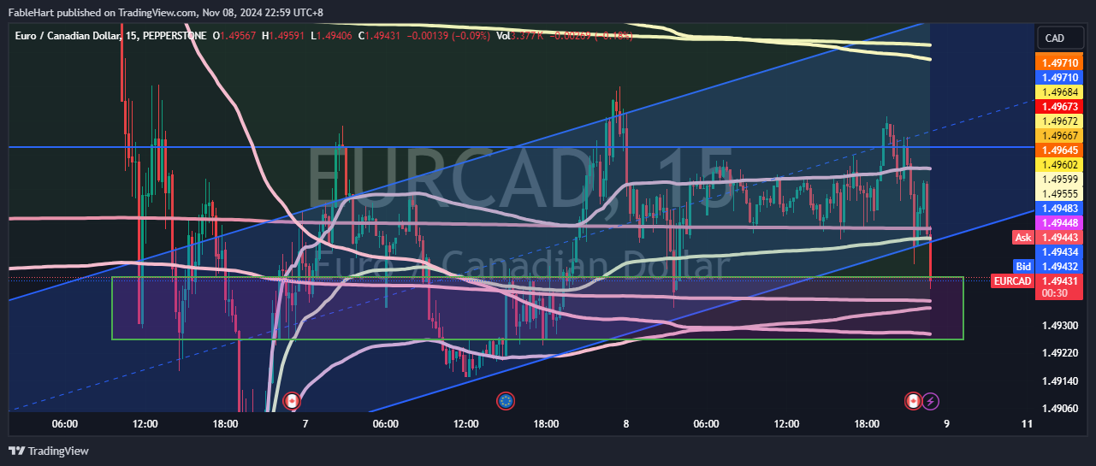This screenshot has height=466, width=1096.
Task: Click the orange 1.49710 price label
Action: [1061, 62]
